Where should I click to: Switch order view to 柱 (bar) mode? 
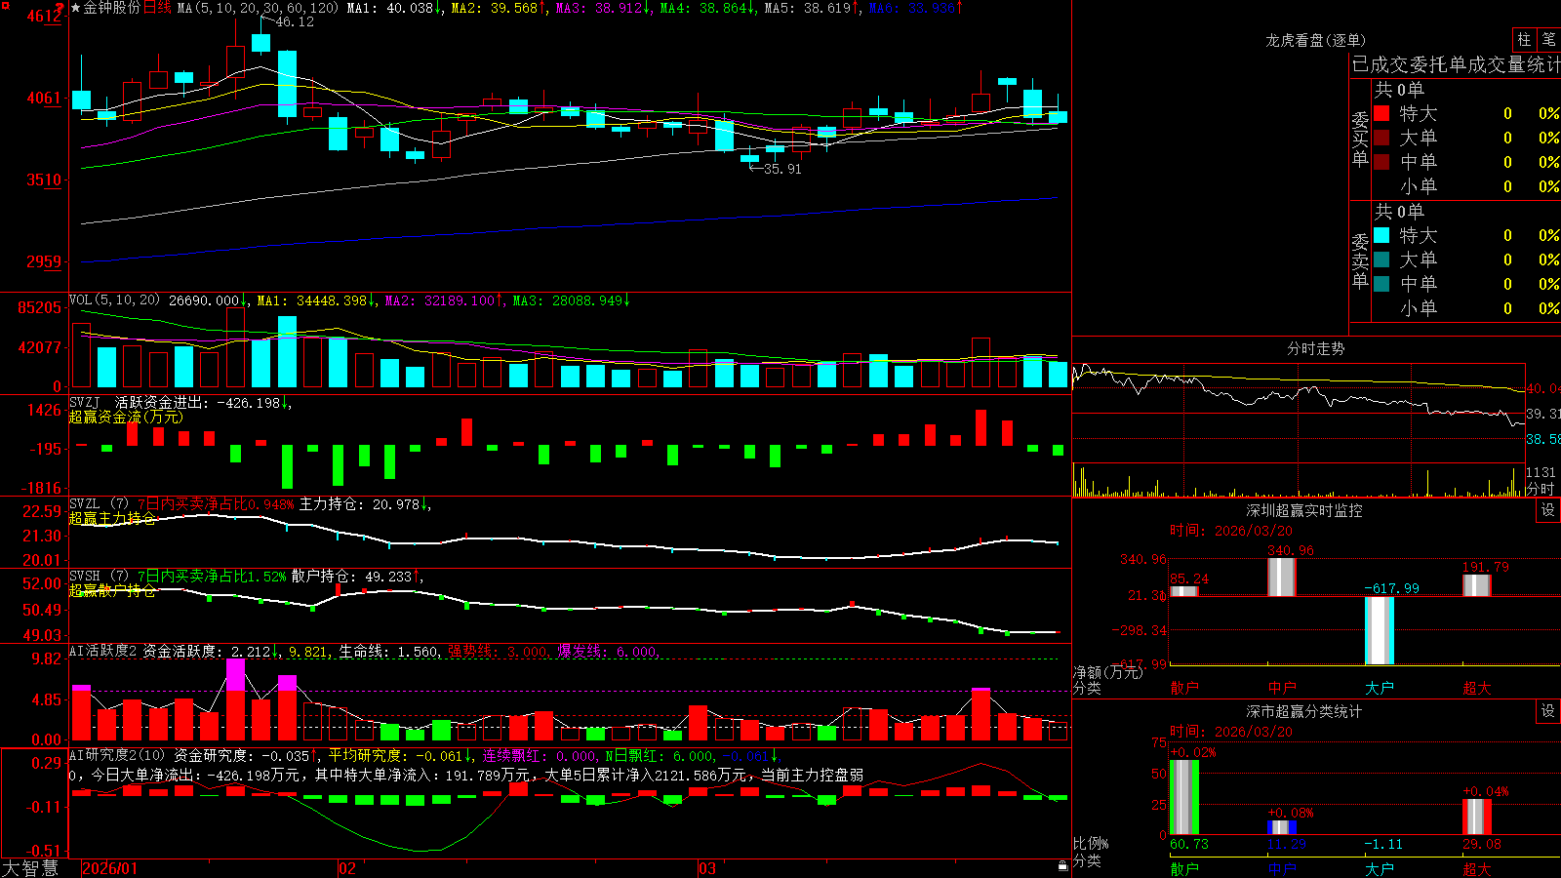pos(1524,39)
